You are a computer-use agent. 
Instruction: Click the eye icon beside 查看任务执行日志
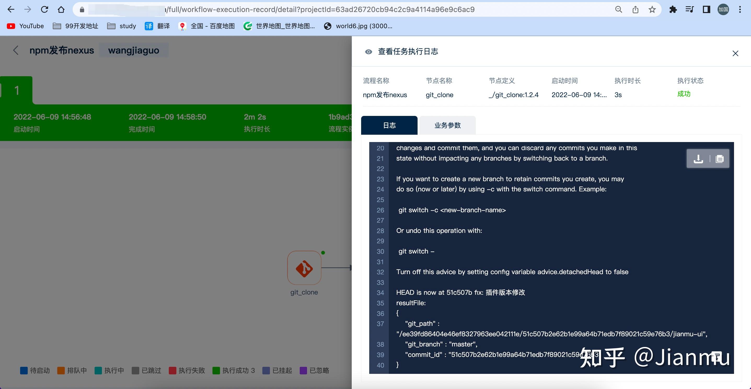coord(368,52)
